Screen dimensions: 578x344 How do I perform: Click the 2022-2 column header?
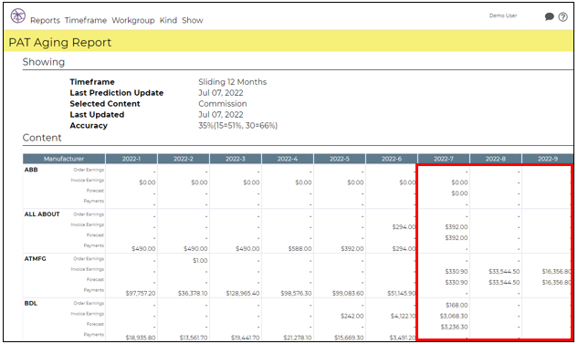click(184, 159)
